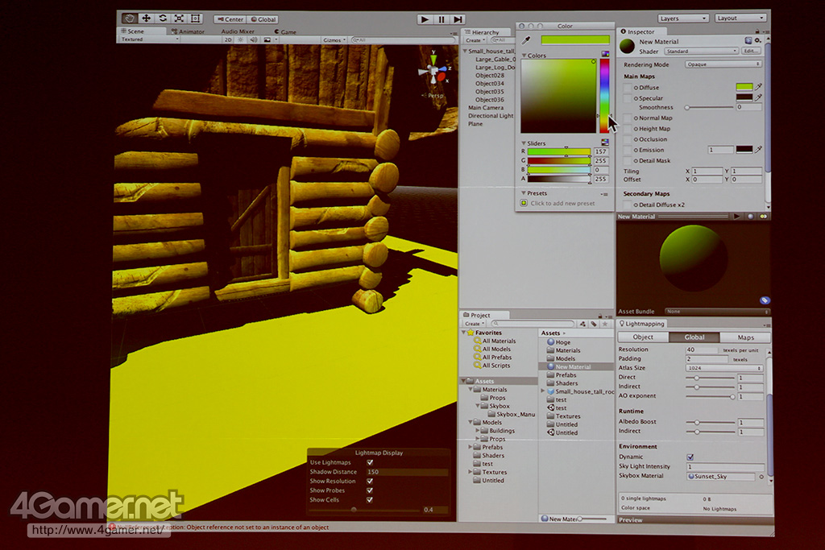This screenshot has width=825, height=550.
Task: Click add-new-preset icon in Color window
Action: point(524,203)
